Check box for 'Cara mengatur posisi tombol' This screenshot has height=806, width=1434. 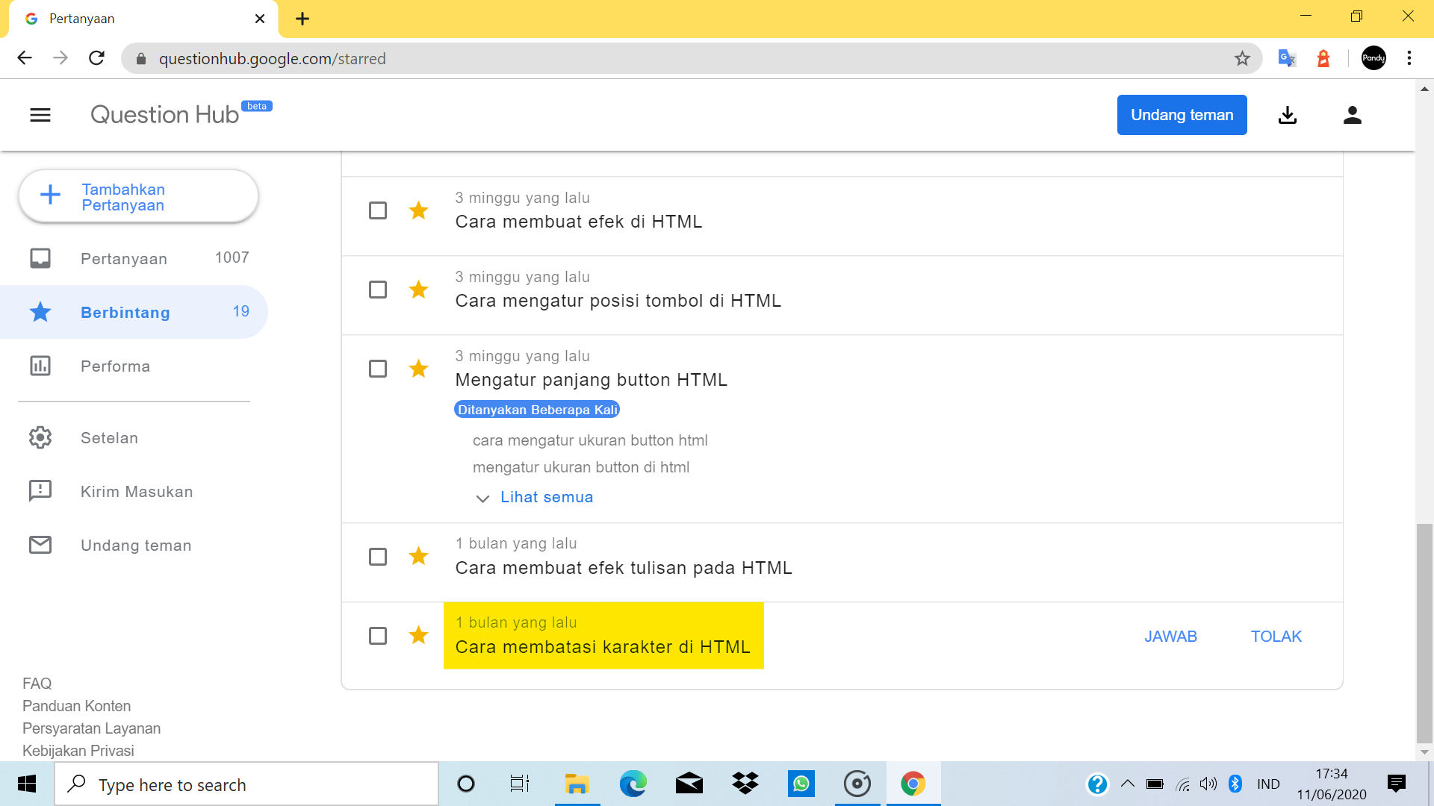(378, 290)
